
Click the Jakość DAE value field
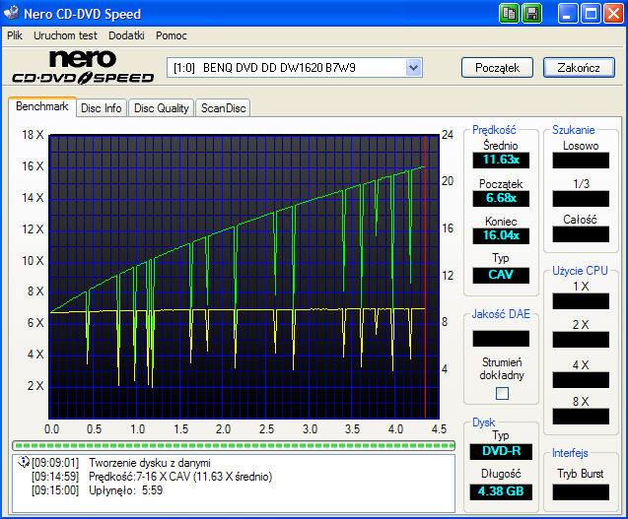pyautogui.click(x=501, y=338)
